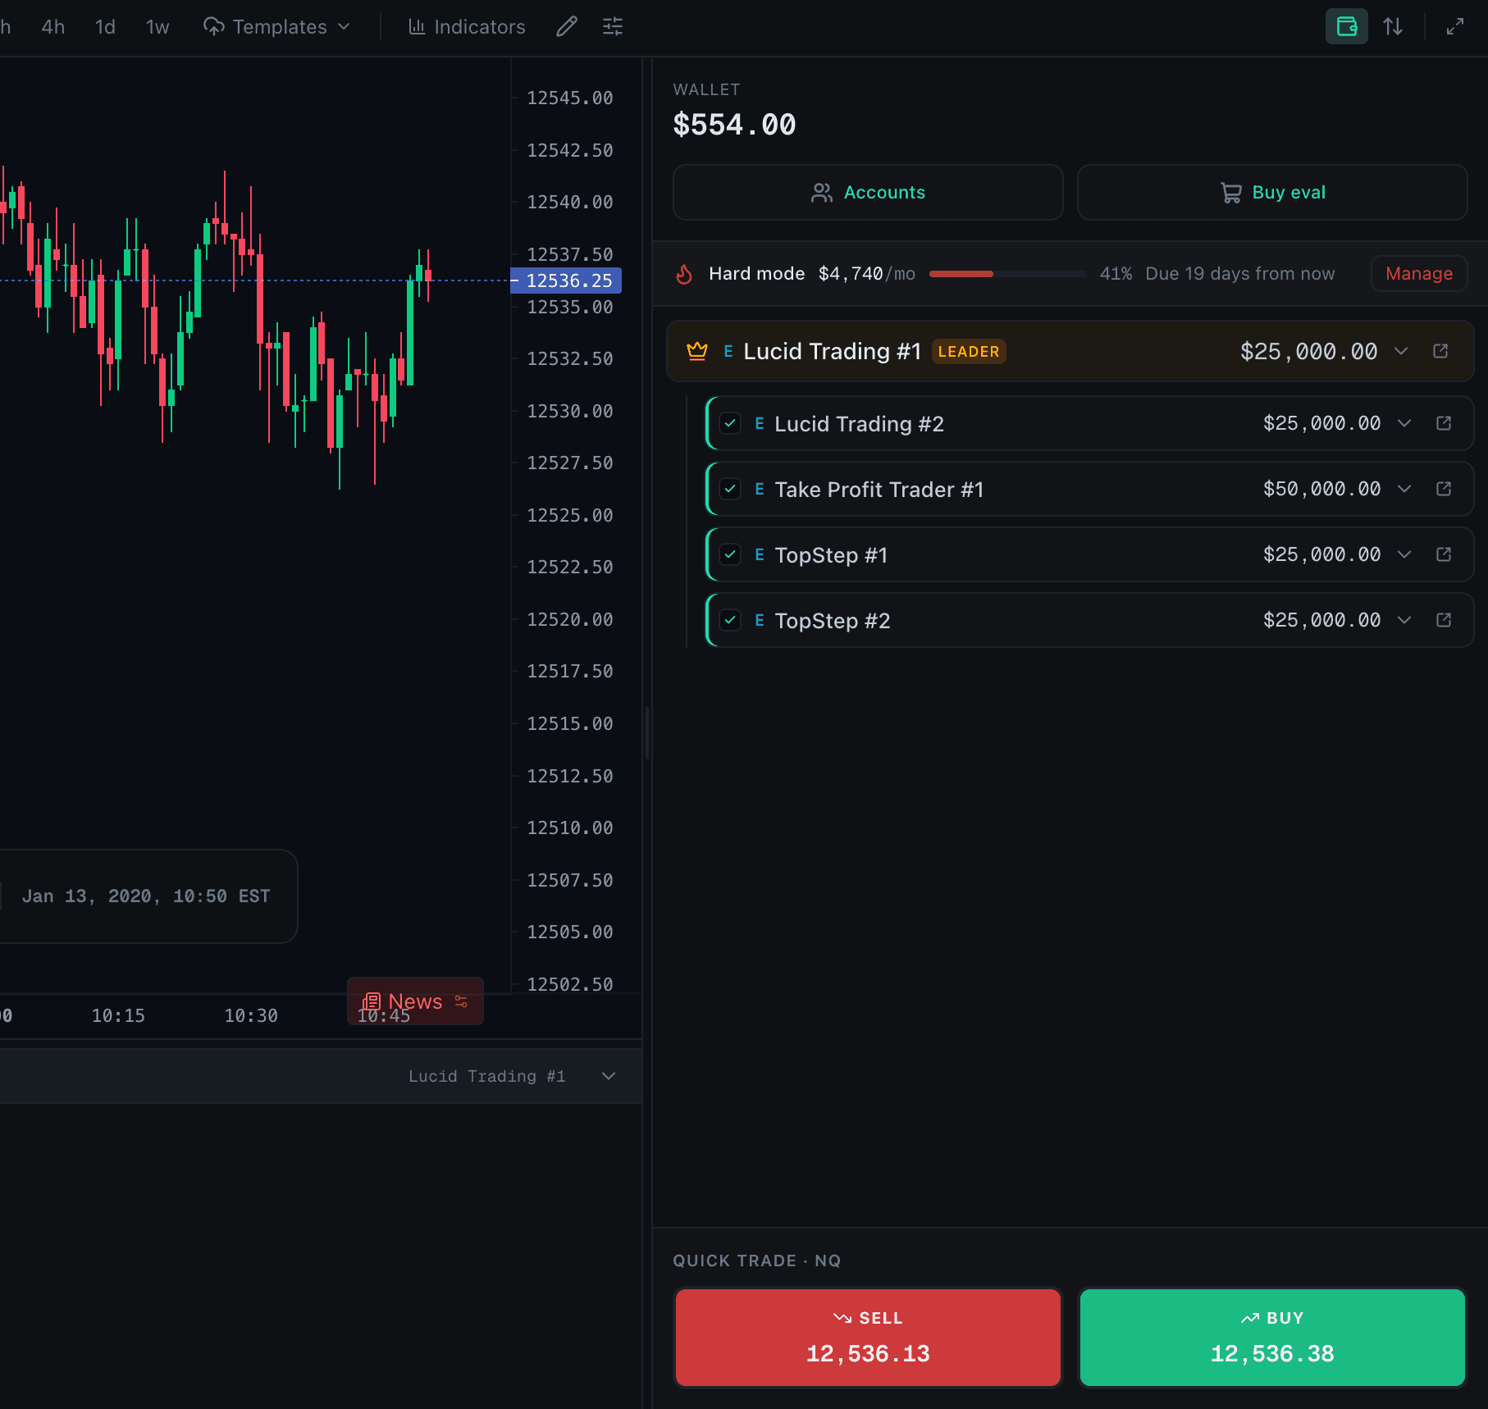The width and height of the screenshot is (1488, 1409).
Task: Select the drawing pencil tool
Action: point(567,27)
